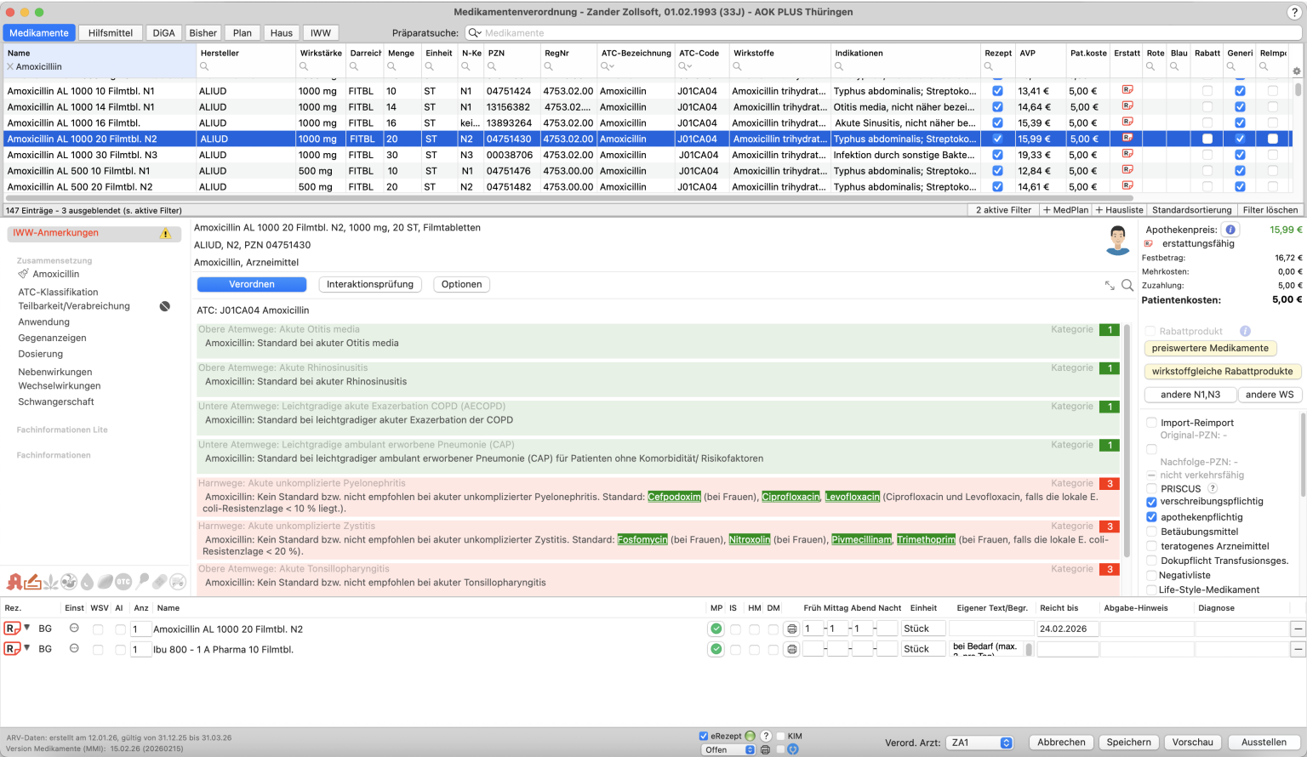Click the magnifier icon in detail panel
This screenshot has height=757, width=1307.
click(1127, 286)
